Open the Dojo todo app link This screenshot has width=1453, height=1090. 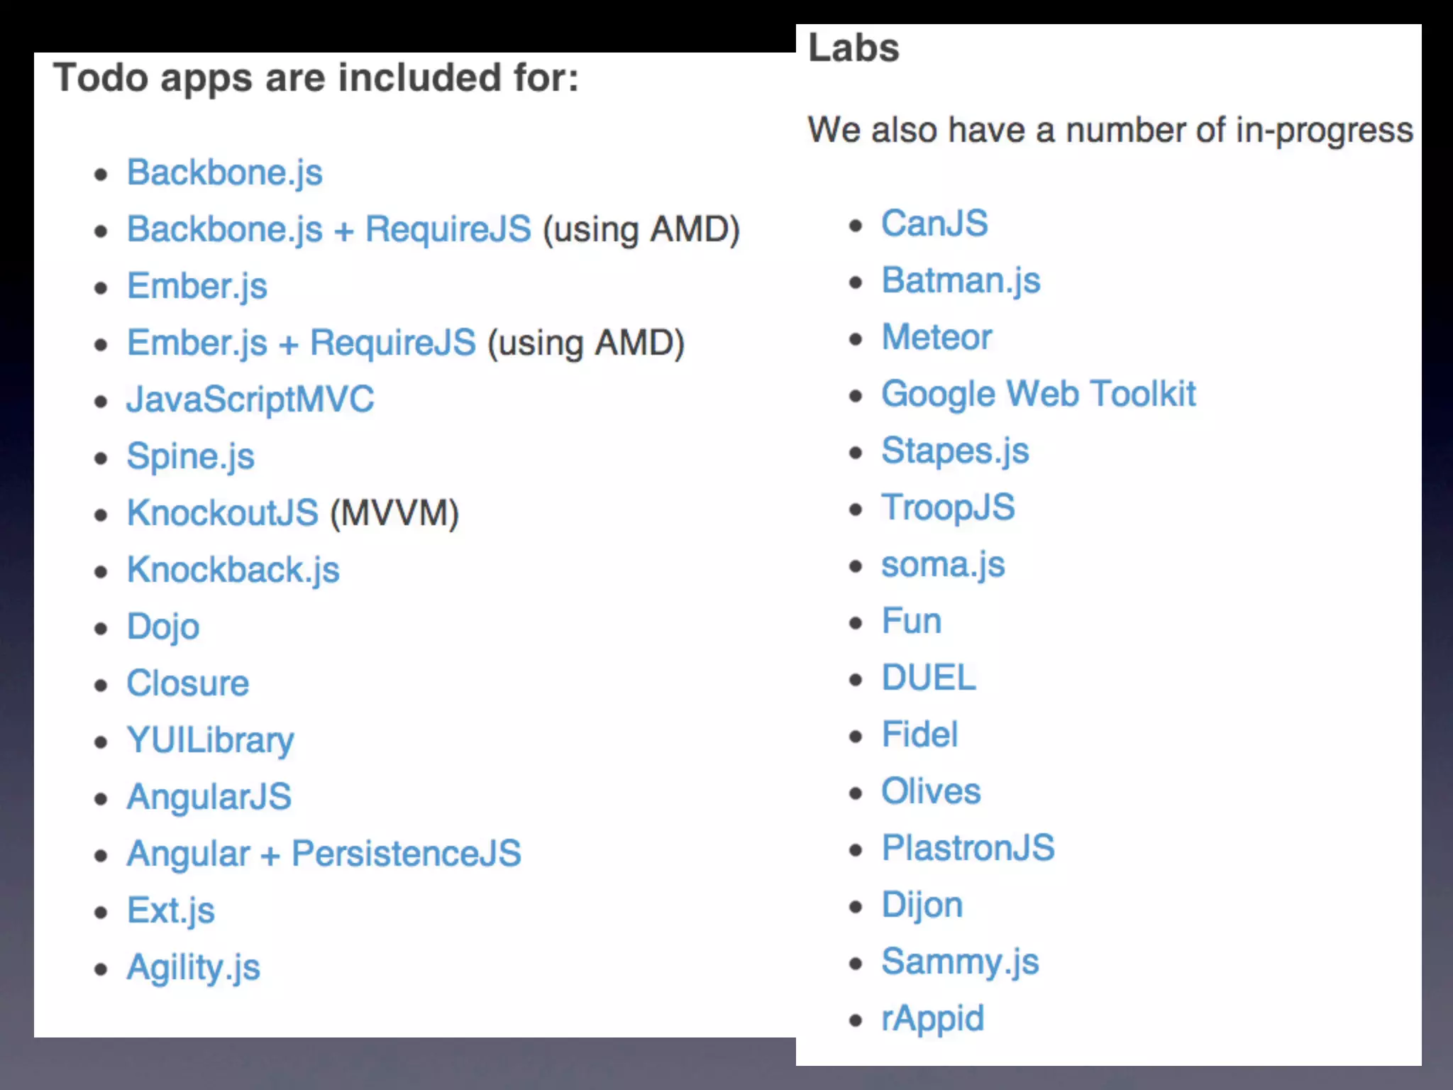point(162,627)
